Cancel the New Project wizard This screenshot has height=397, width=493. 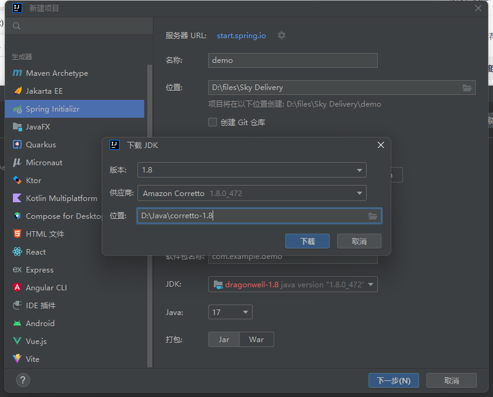(x=452, y=380)
